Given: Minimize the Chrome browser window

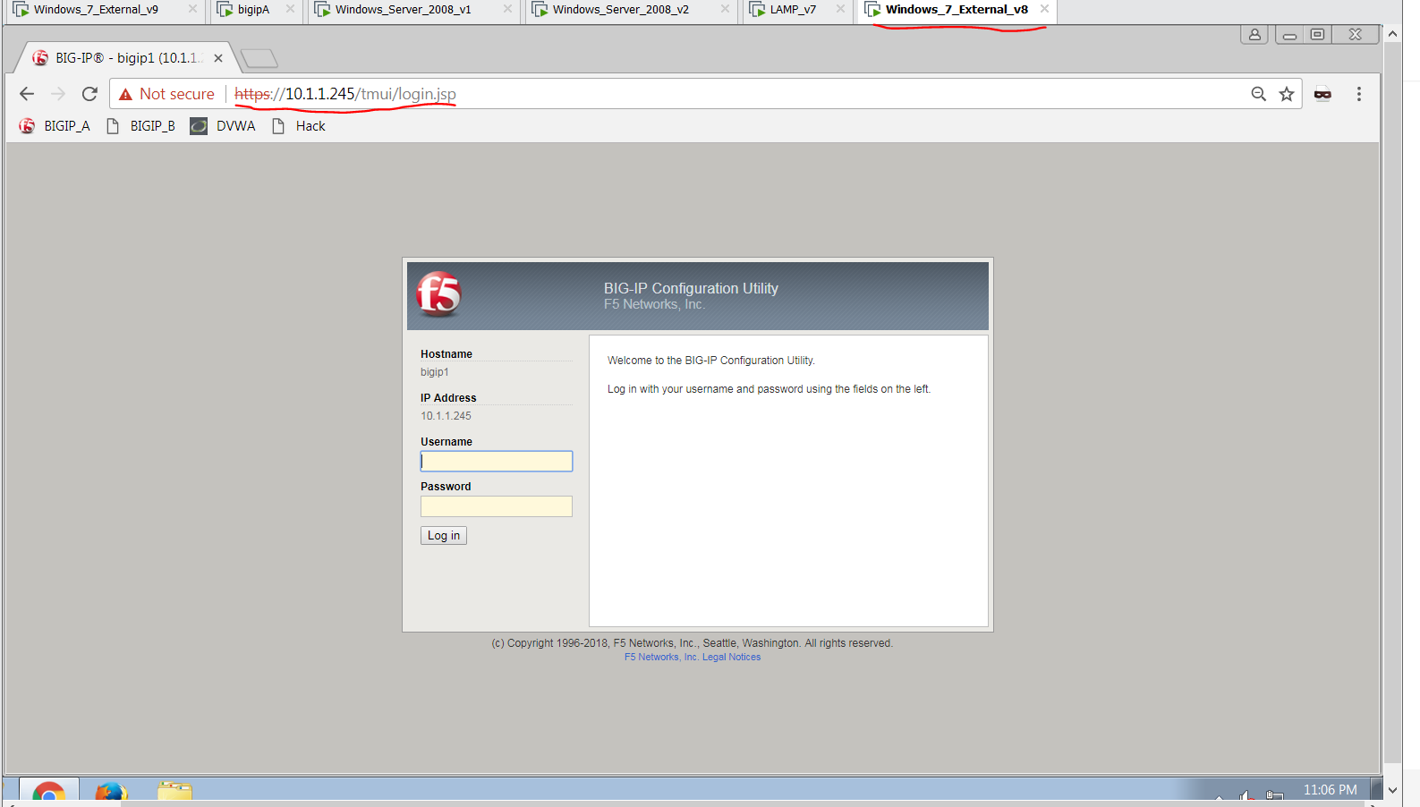Looking at the screenshot, I should click(1289, 35).
